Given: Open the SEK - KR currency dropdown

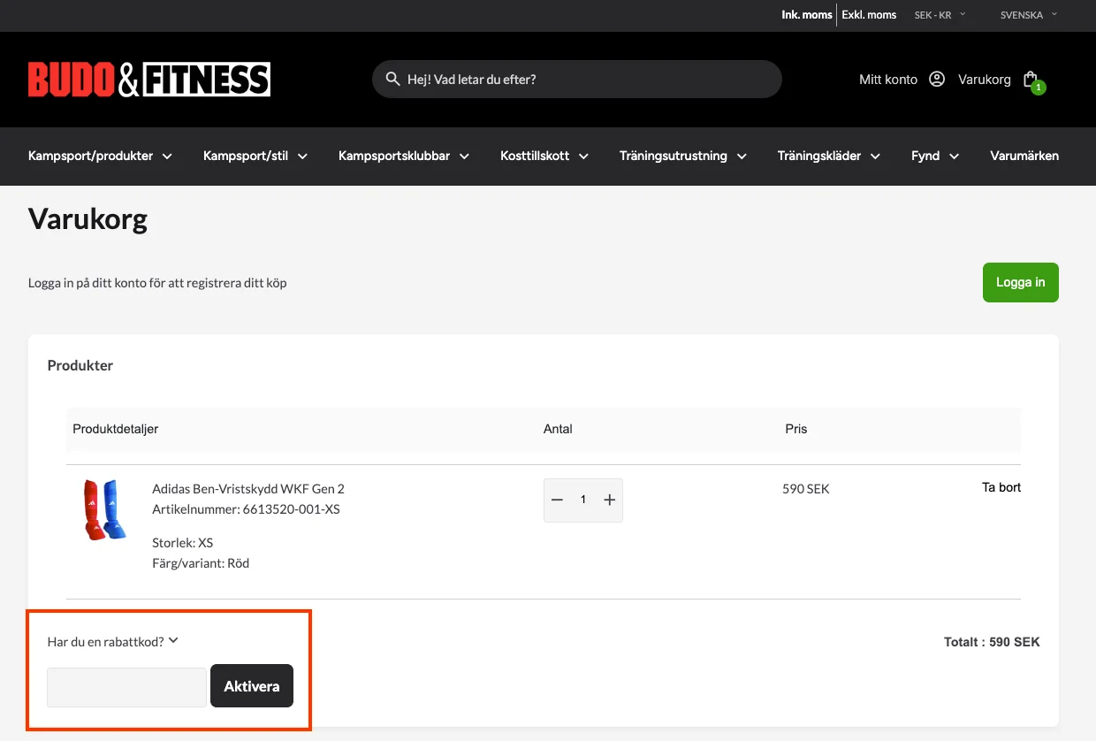Looking at the screenshot, I should (x=940, y=15).
